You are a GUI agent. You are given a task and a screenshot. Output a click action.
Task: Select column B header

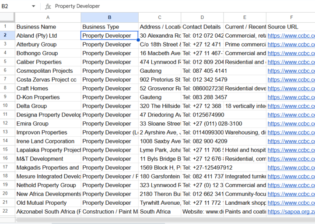(110, 17)
